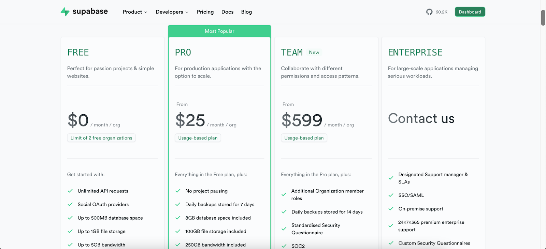Expand the Product dropdown menu

click(x=135, y=12)
